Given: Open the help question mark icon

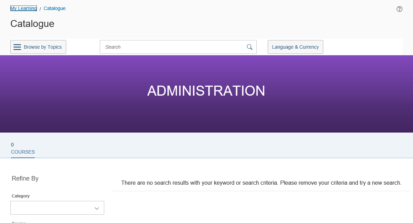Looking at the screenshot, I should tap(399, 9).
